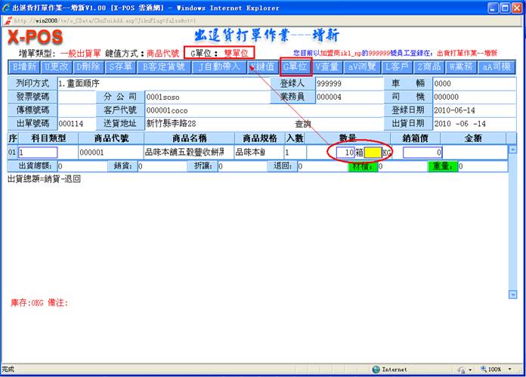Screen dimensions: 526x377
Task: Select the B客定貨號 toolbar button
Action: click(x=163, y=66)
